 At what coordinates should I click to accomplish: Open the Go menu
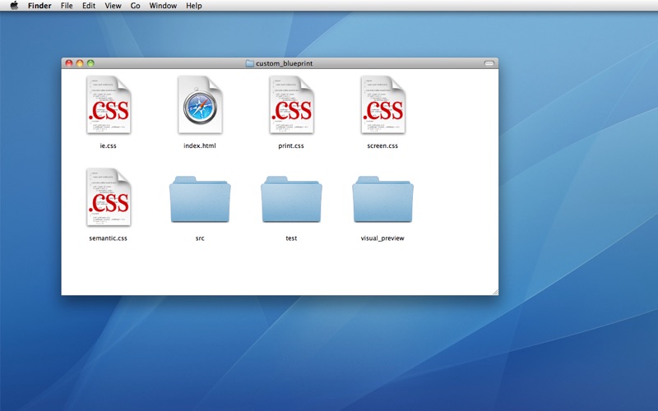(135, 6)
